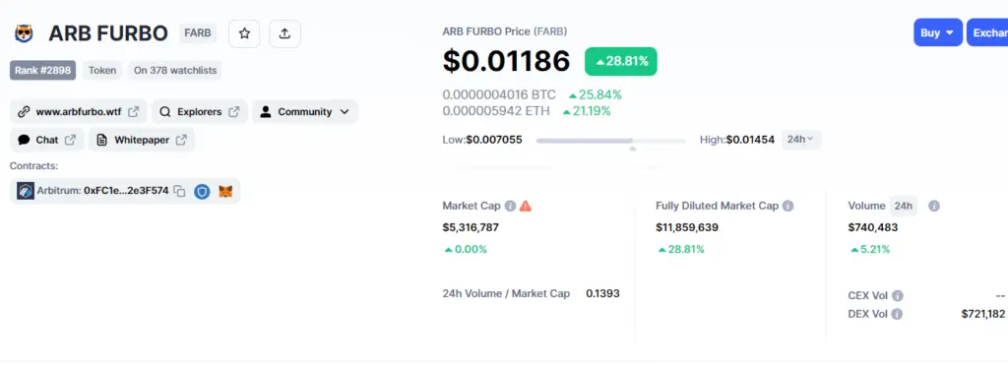Open the Chat link

coord(47,140)
